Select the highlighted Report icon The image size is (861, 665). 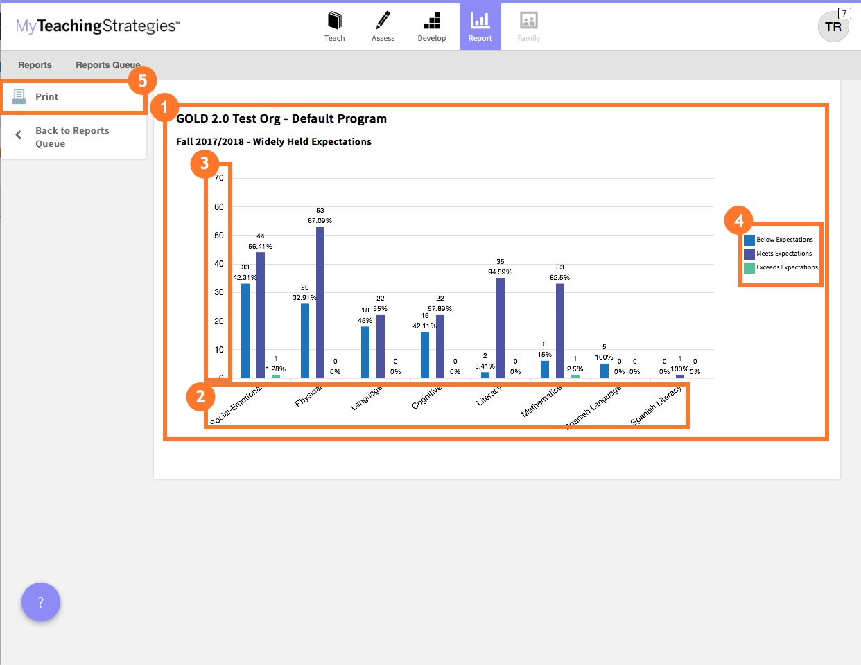[480, 21]
